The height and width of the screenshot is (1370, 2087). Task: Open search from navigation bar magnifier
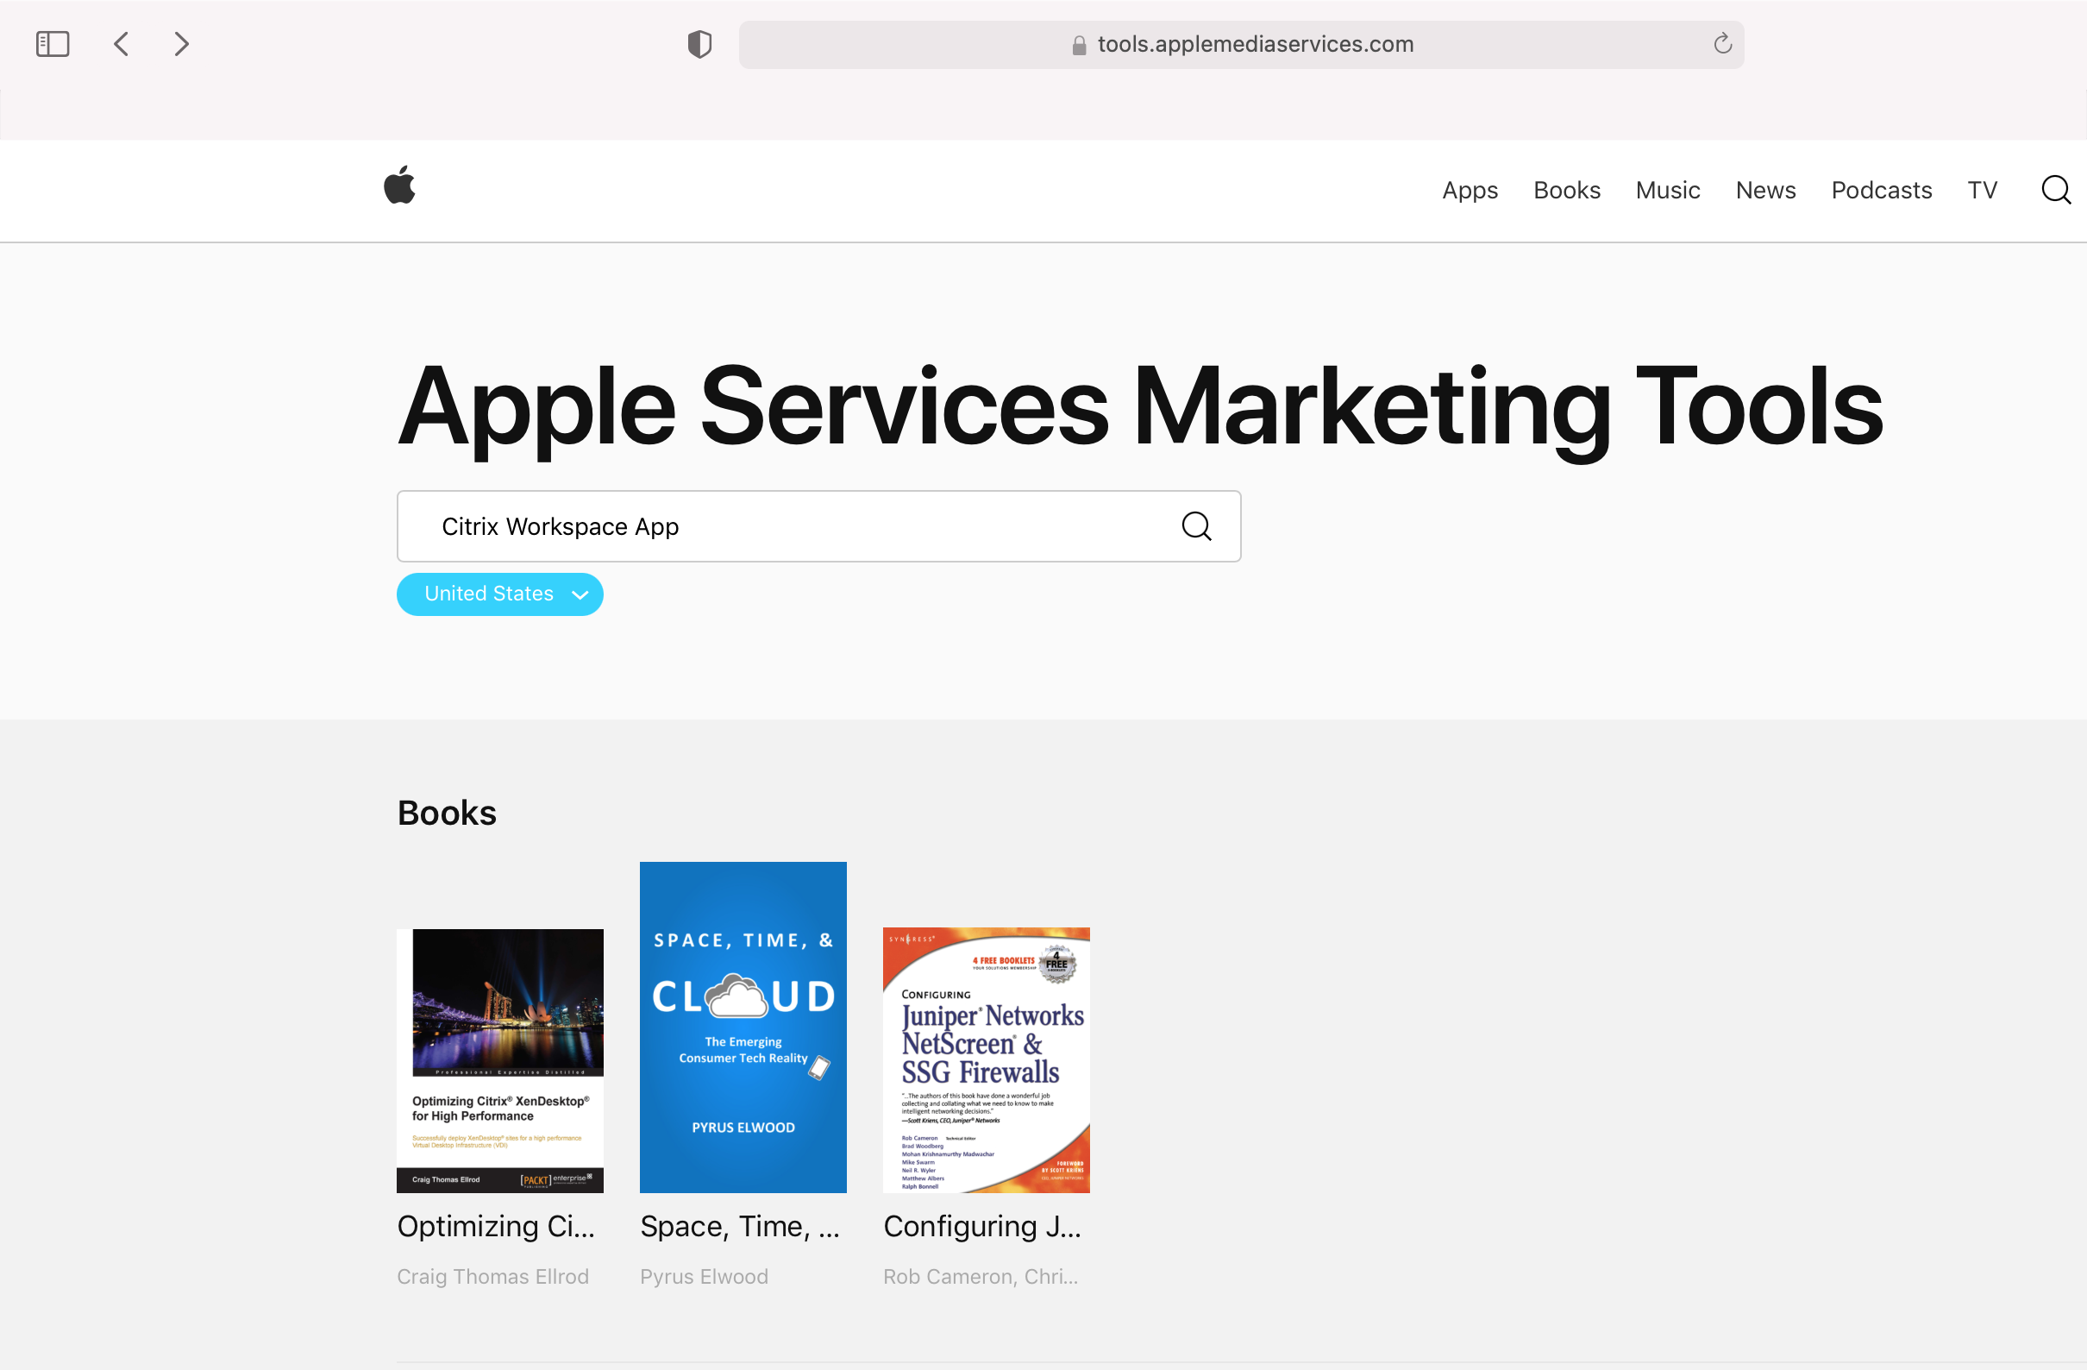(2055, 190)
